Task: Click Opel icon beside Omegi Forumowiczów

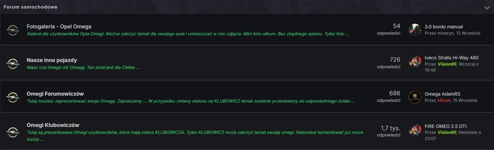Action: tap(13, 97)
